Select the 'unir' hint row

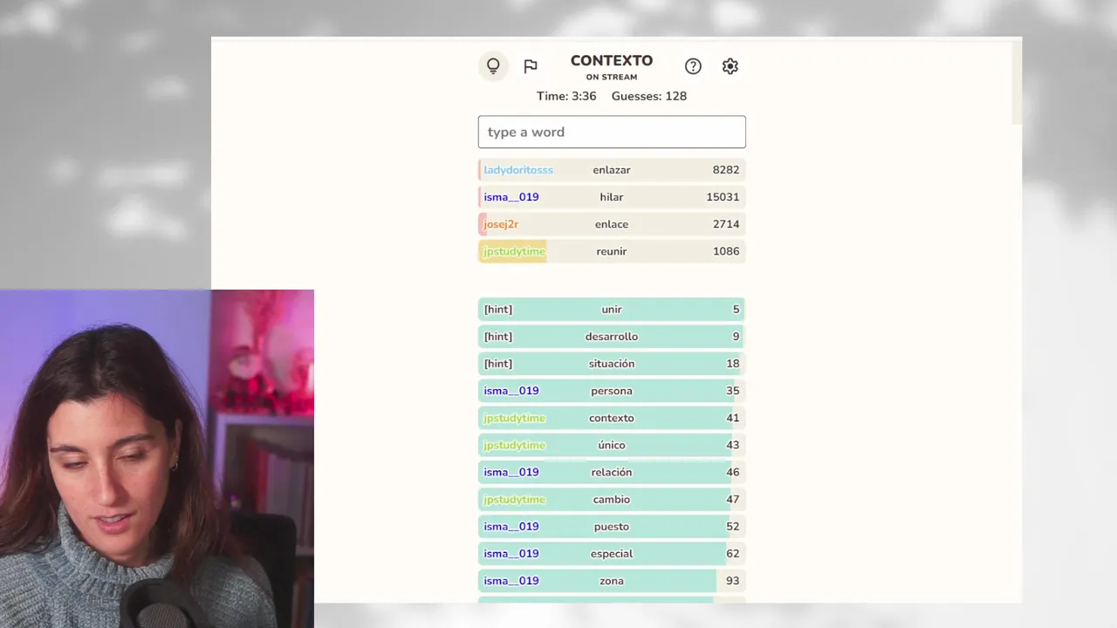tap(612, 310)
